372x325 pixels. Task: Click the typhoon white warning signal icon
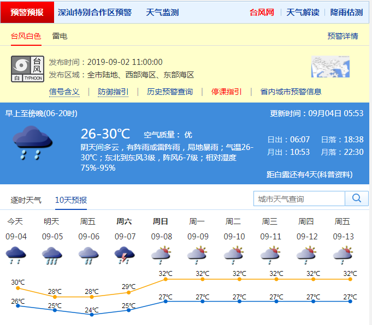coord(27,69)
